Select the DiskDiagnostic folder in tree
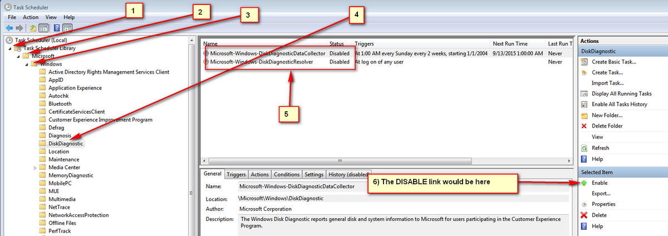 (66, 144)
